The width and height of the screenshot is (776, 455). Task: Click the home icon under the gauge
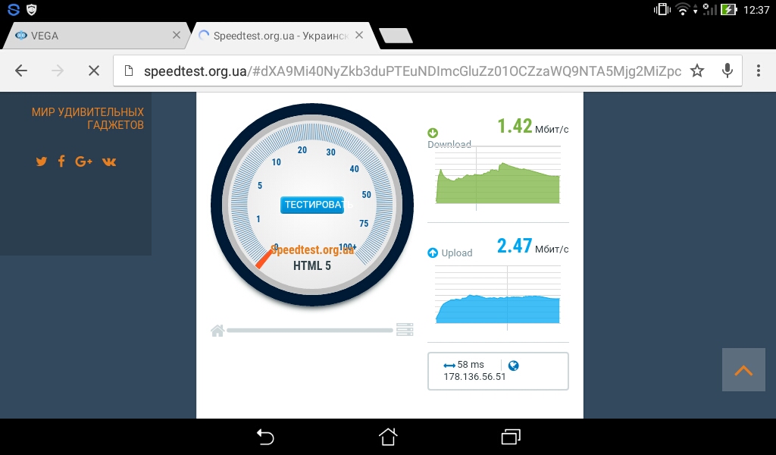(x=217, y=330)
